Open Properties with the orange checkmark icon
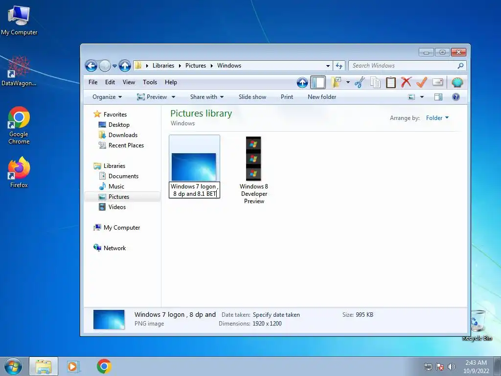The width and height of the screenshot is (501, 376). [x=422, y=82]
